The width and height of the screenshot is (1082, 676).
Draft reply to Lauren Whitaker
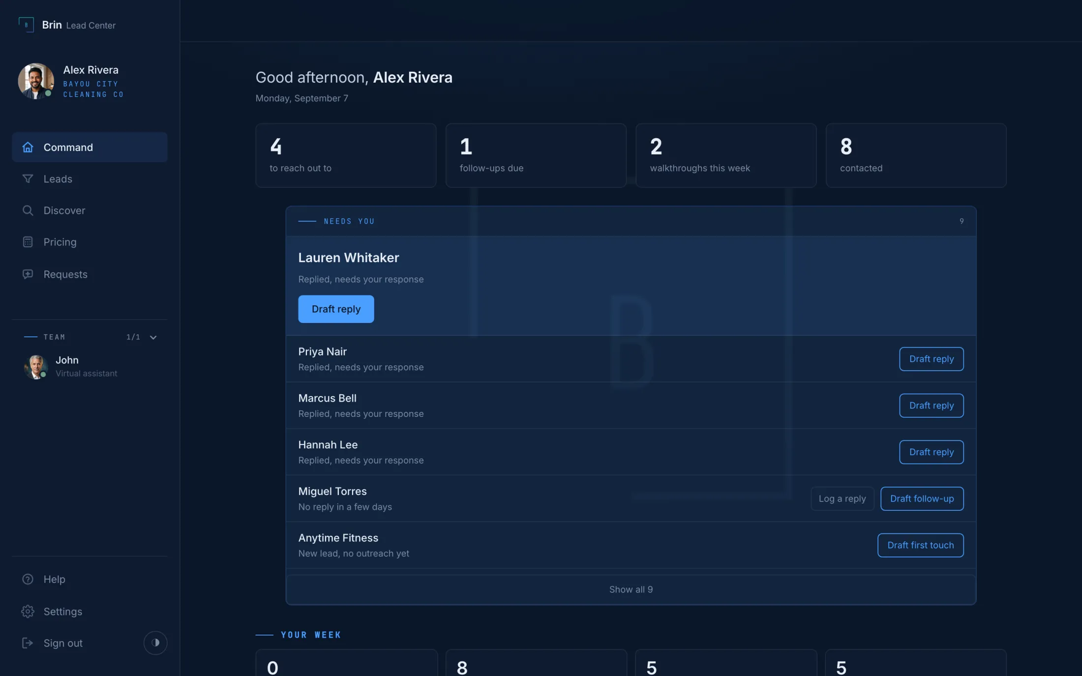(336, 309)
